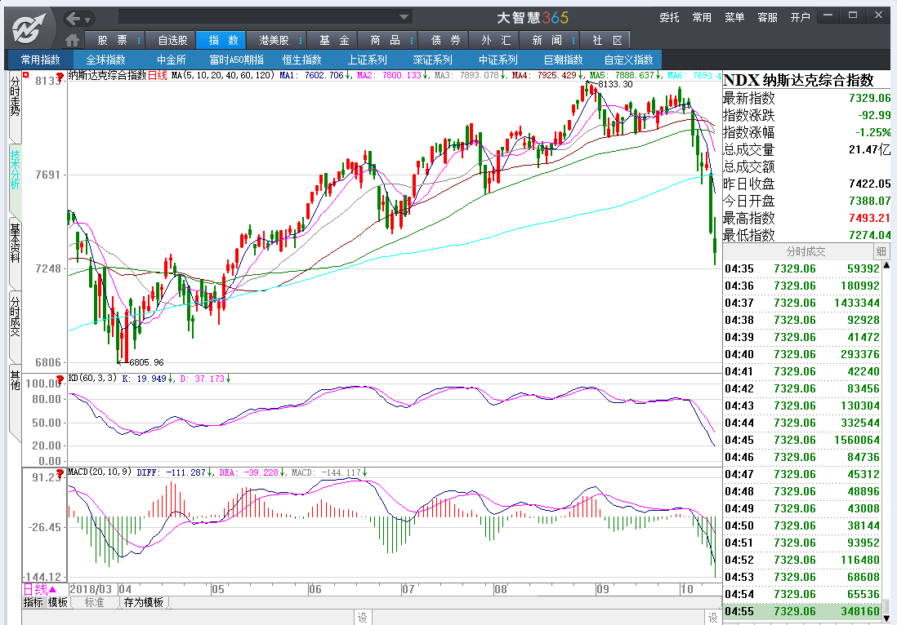Click the KD(60,3,3) indicator label
Viewport: 897px width, 625px height.
92,379
